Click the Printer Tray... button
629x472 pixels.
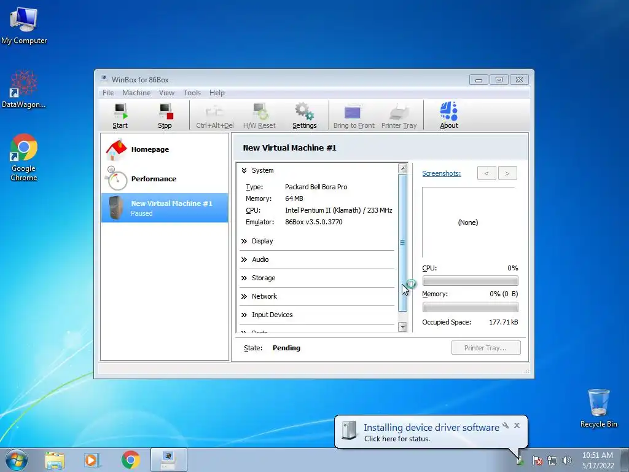(486, 348)
